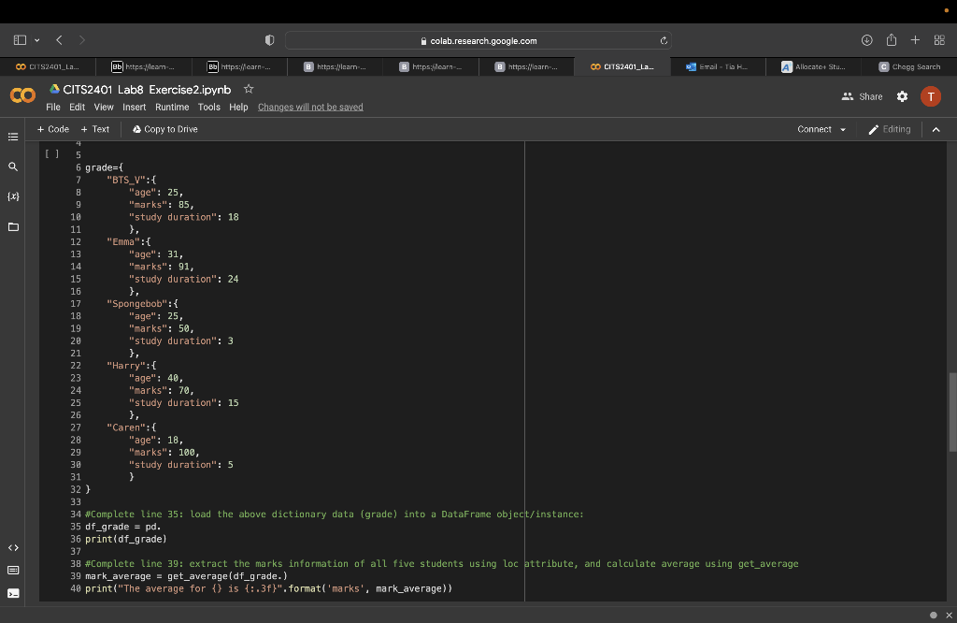Click the Share button
957x623 pixels.
tap(862, 96)
